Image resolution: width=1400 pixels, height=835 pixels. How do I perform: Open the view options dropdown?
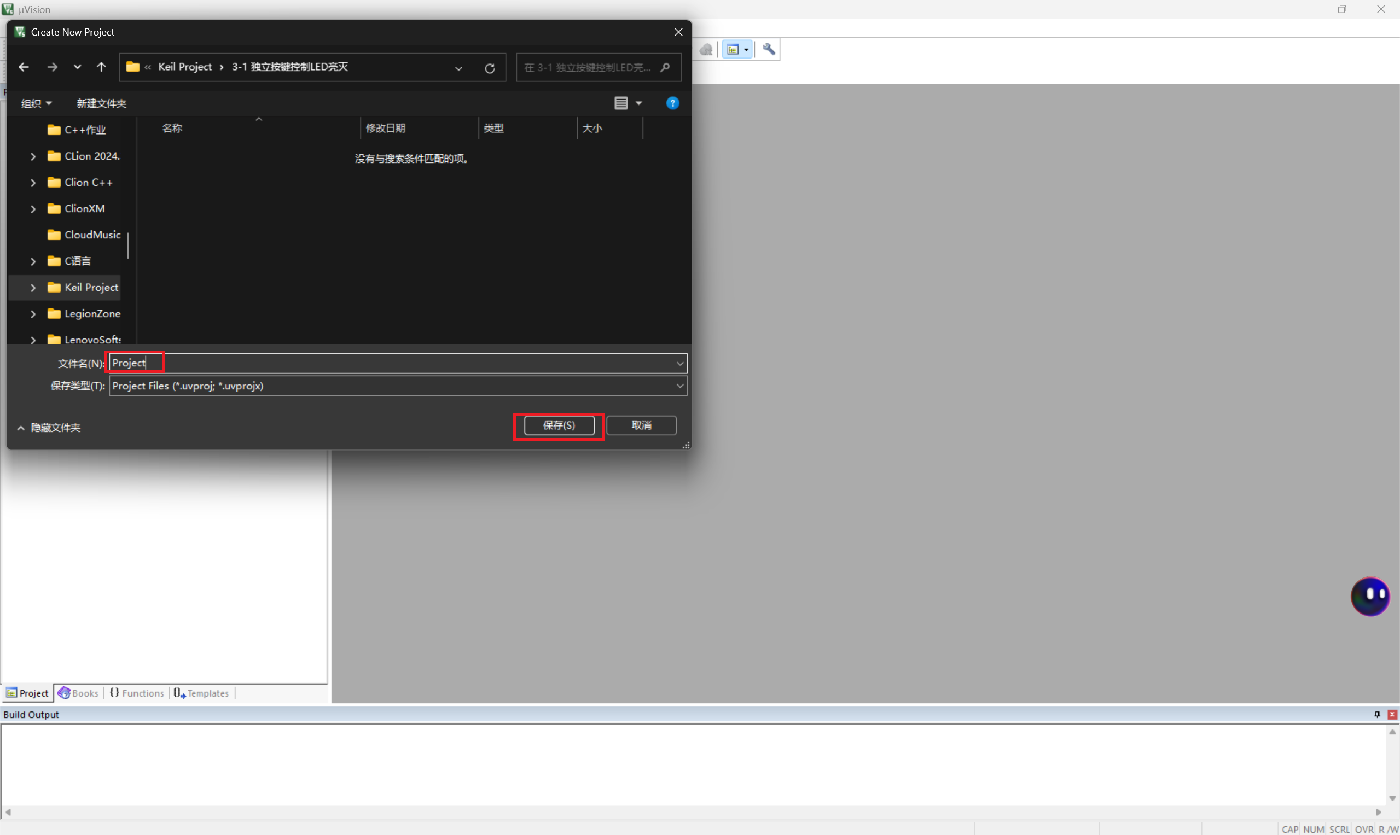tap(638, 103)
